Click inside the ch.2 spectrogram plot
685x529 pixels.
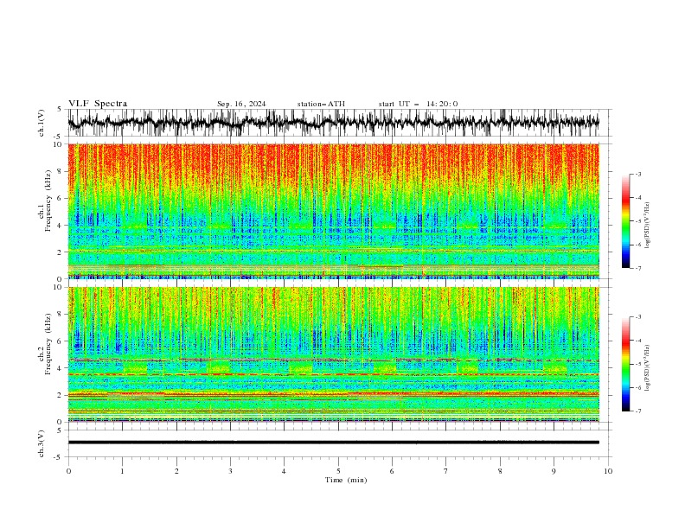click(333, 354)
